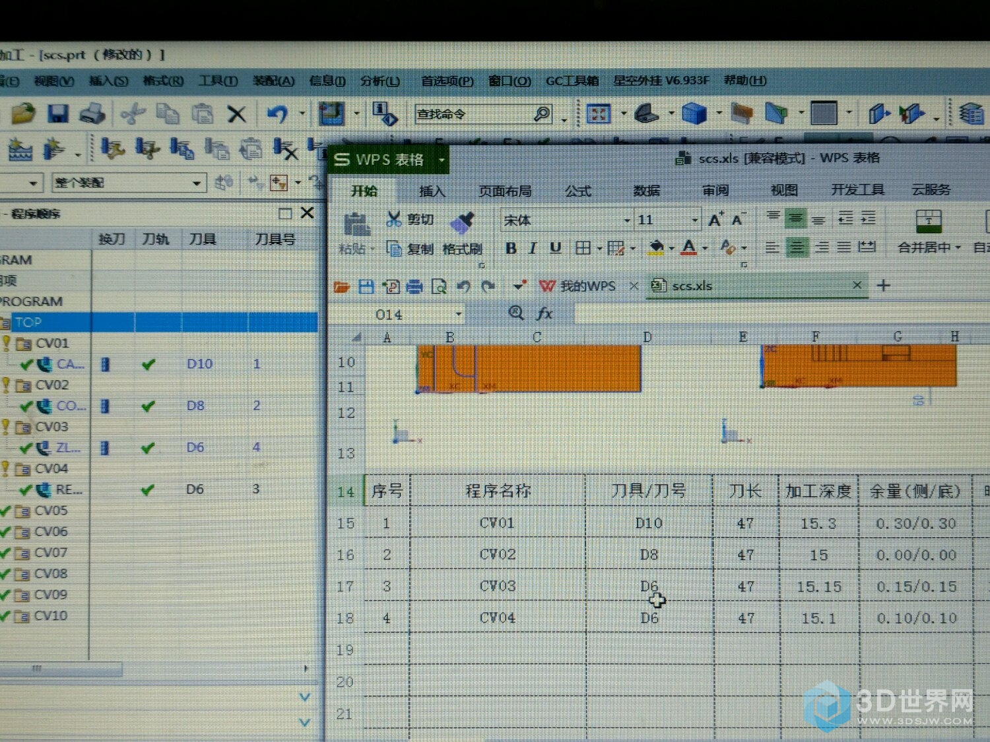This screenshot has width=990, height=742.
Task: Click horizontal scrollbar of NX navigator
Action: (61, 669)
